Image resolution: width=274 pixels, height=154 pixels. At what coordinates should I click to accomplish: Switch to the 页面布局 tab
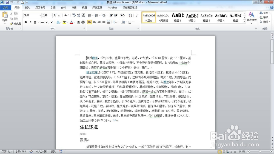tap(40, 7)
